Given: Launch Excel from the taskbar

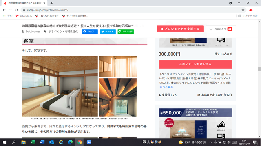Looking at the screenshot, I should click(x=33, y=142).
